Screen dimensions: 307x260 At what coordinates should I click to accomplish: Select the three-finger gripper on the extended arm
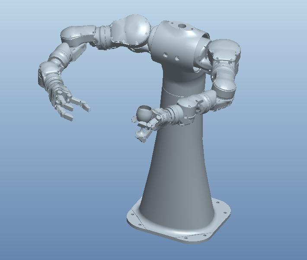pyautogui.click(x=68, y=104)
